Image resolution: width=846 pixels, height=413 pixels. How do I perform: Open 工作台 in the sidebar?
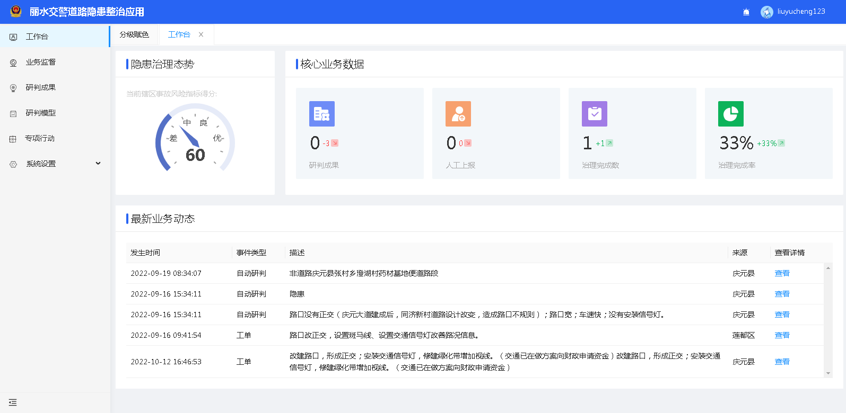(55, 37)
